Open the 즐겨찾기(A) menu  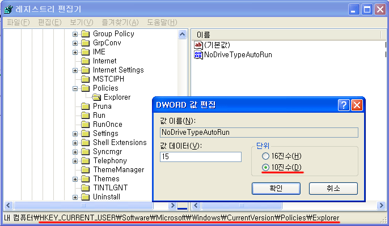coord(120,22)
